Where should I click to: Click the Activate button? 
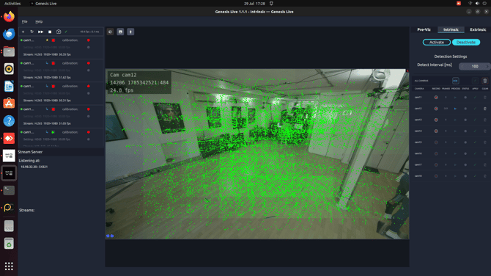click(x=437, y=42)
